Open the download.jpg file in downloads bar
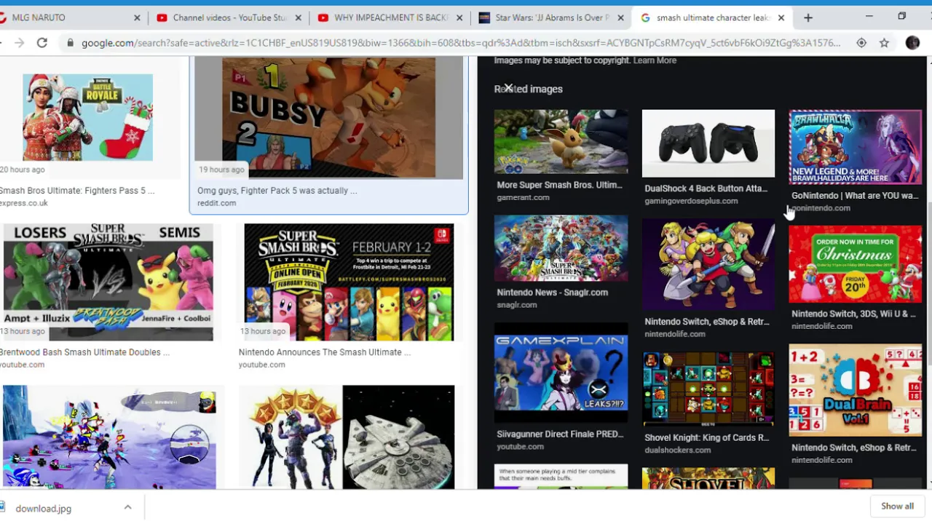Screen dimensions: 932x524 coord(44,508)
